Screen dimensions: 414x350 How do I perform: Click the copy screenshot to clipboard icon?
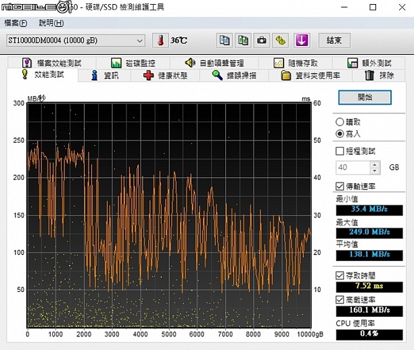click(x=243, y=41)
